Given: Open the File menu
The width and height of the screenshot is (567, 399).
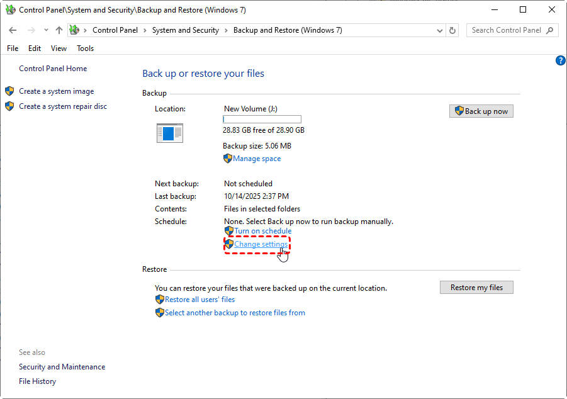Looking at the screenshot, I should tap(13, 48).
